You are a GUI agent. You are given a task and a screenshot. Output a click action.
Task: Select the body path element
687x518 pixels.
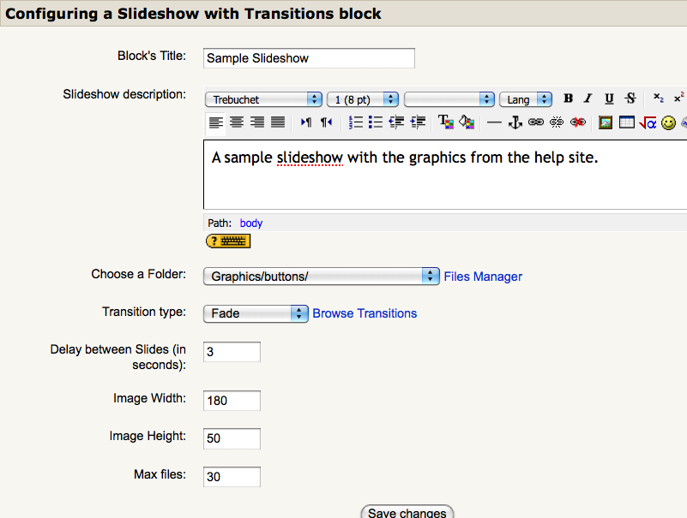(x=250, y=223)
